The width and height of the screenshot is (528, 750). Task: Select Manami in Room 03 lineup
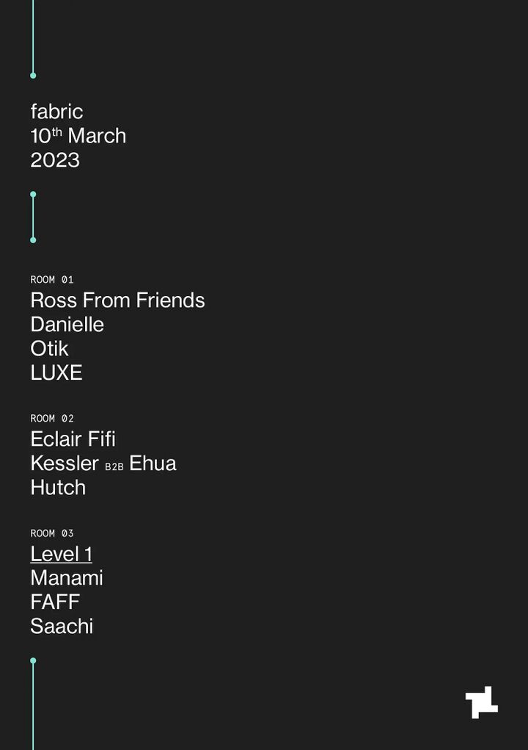click(x=67, y=578)
